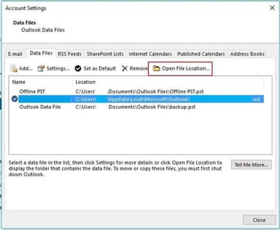Screen dimensions: 280x230
Task: Click default checkmark beside the highlighted .ost row
Action: click(x=14, y=99)
